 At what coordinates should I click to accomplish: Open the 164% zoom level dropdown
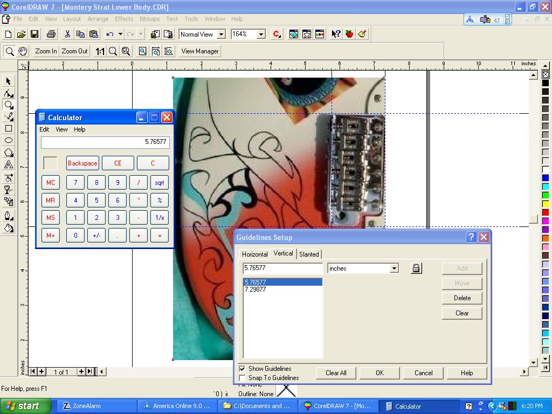[261, 34]
